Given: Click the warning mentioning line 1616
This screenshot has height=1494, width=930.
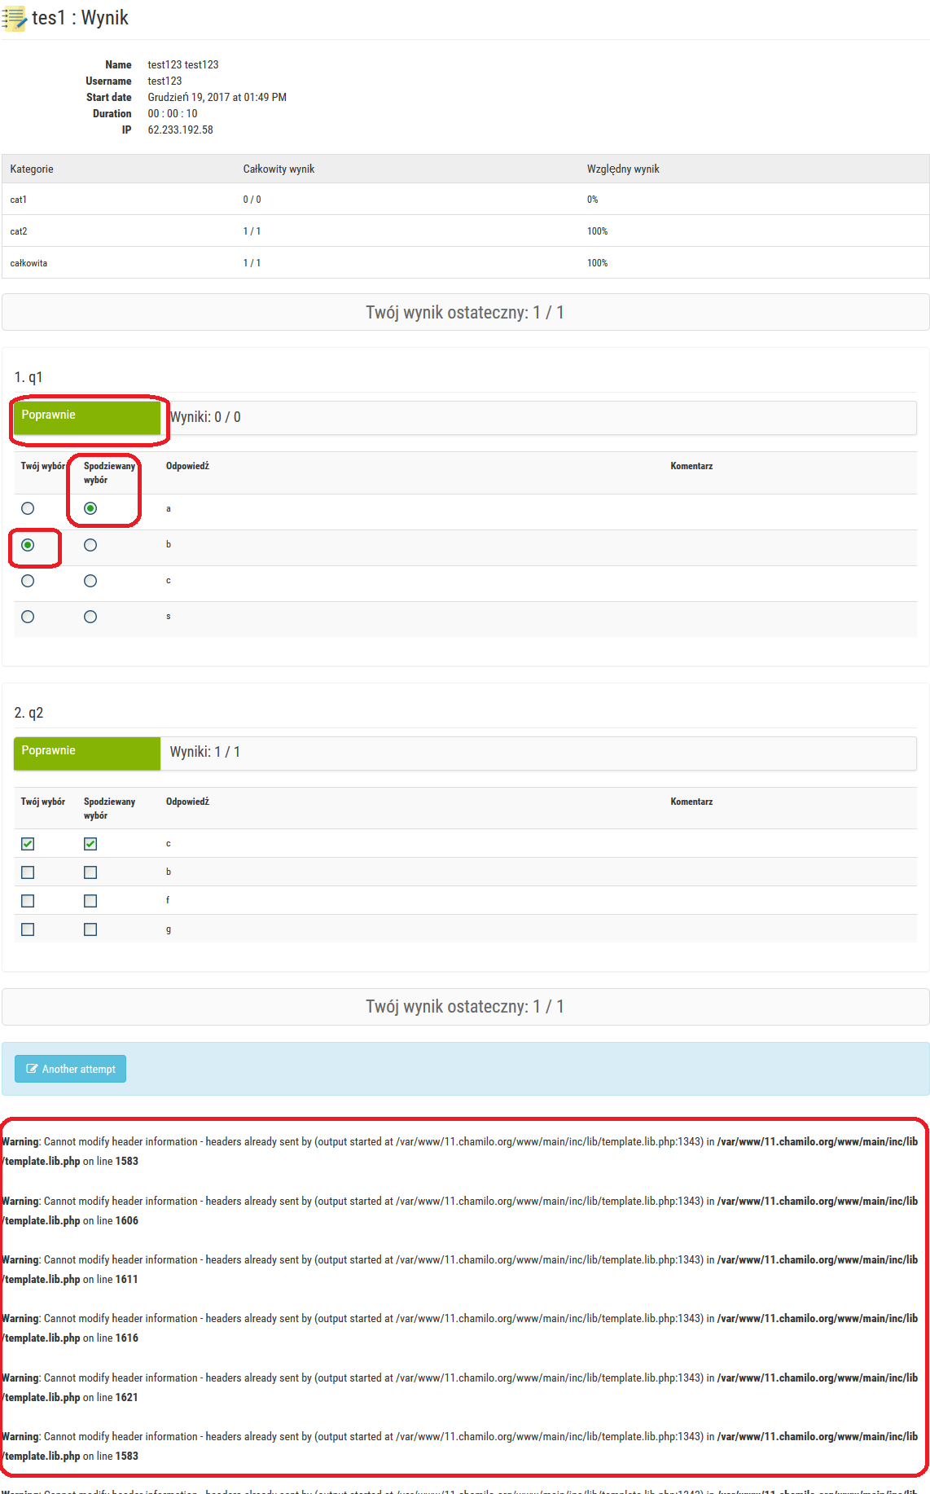Looking at the screenshot, I should [x=460, y=1328].
